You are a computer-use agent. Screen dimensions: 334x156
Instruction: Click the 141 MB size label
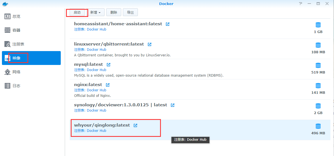tap(318, 93)
